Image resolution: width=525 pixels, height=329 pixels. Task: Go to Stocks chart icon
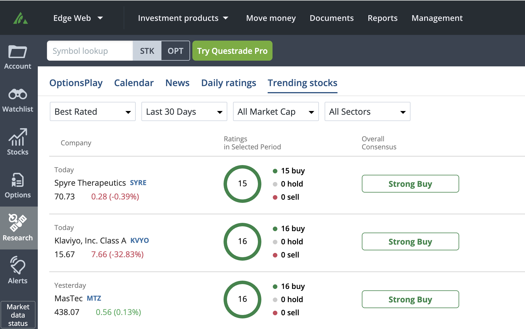tap(17, 137)
